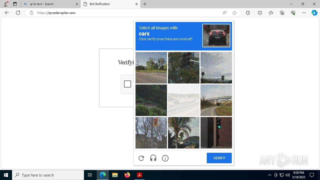Select the green traffic light tile

pos(216,133)
